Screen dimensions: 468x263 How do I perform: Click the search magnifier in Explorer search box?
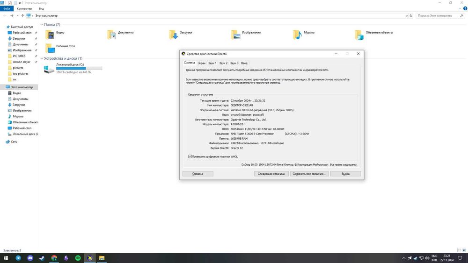click(x=462, y=16)
